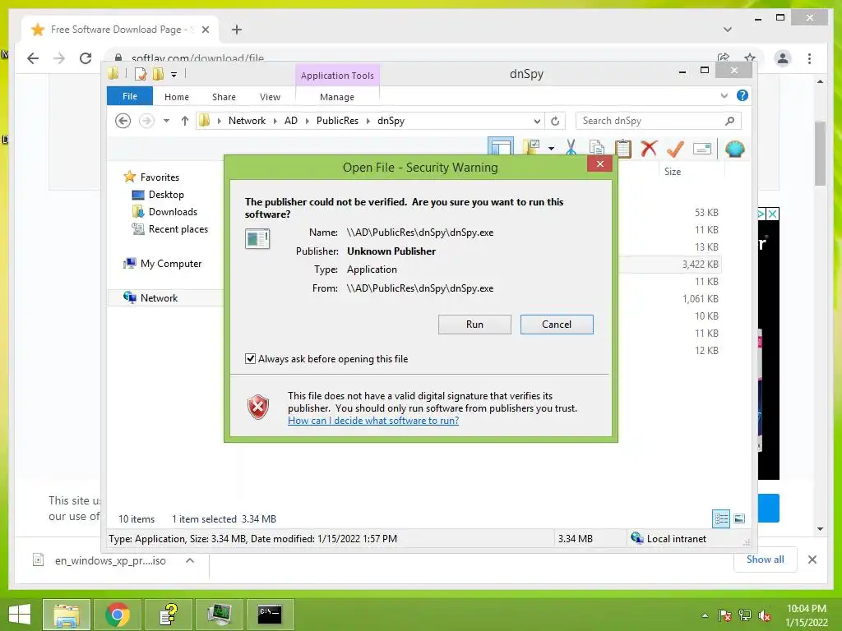Open the folder options dropdown arrow

coord(552,148)
